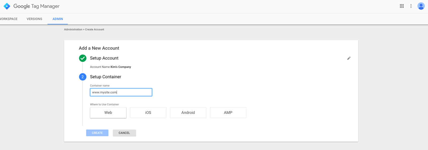The height and width of the screenshot is (150, 428).
Task: Choose iOS as container platform
Action: coord(148,112)
